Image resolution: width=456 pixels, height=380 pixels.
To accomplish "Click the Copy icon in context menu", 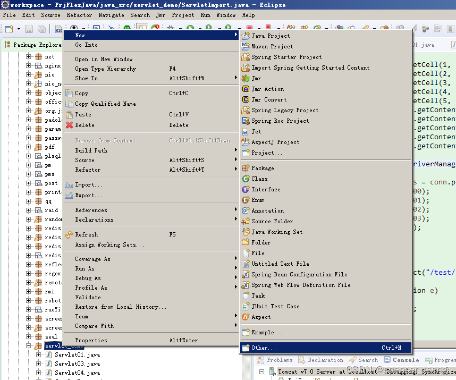I will coord(69,94).
